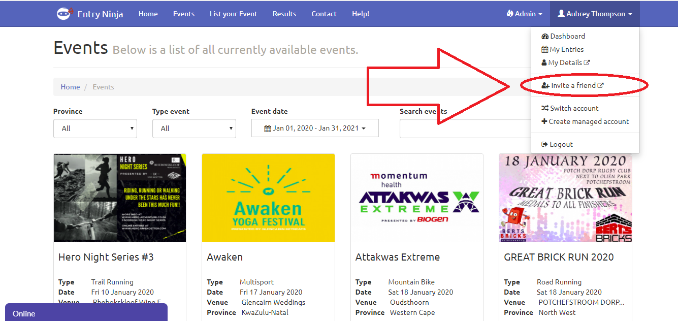
Task: Open the Help! page
Action: click(x=361, y=14)
